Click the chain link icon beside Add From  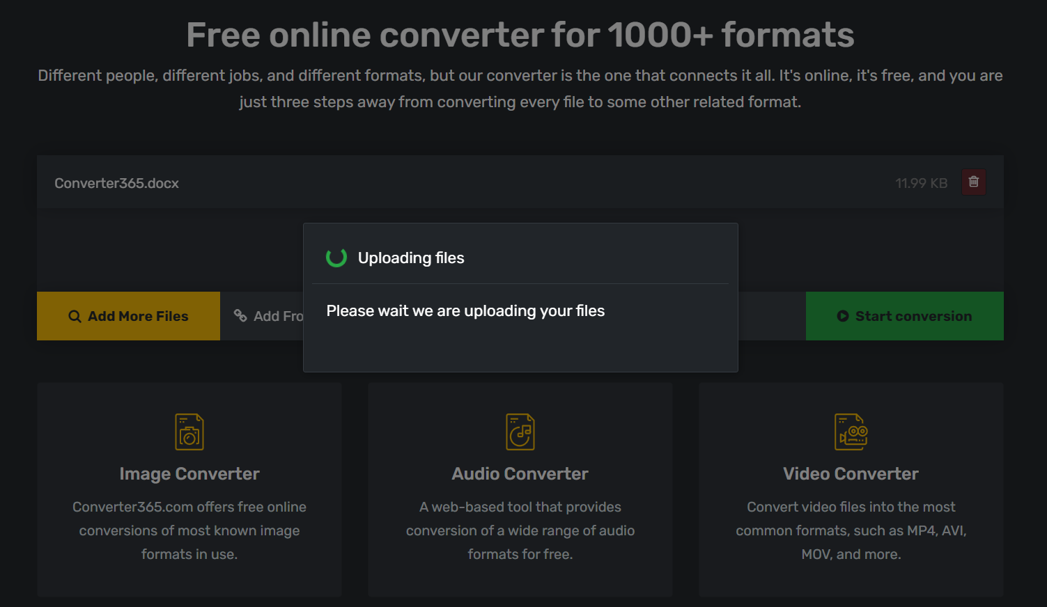tap(240, 316)
